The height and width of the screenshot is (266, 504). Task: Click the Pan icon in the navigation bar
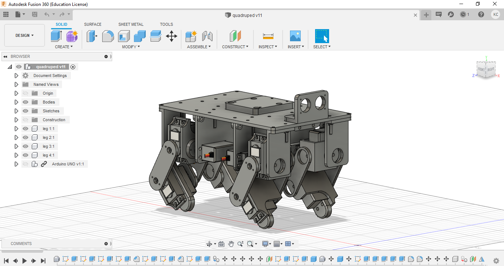tap(231, 244)
